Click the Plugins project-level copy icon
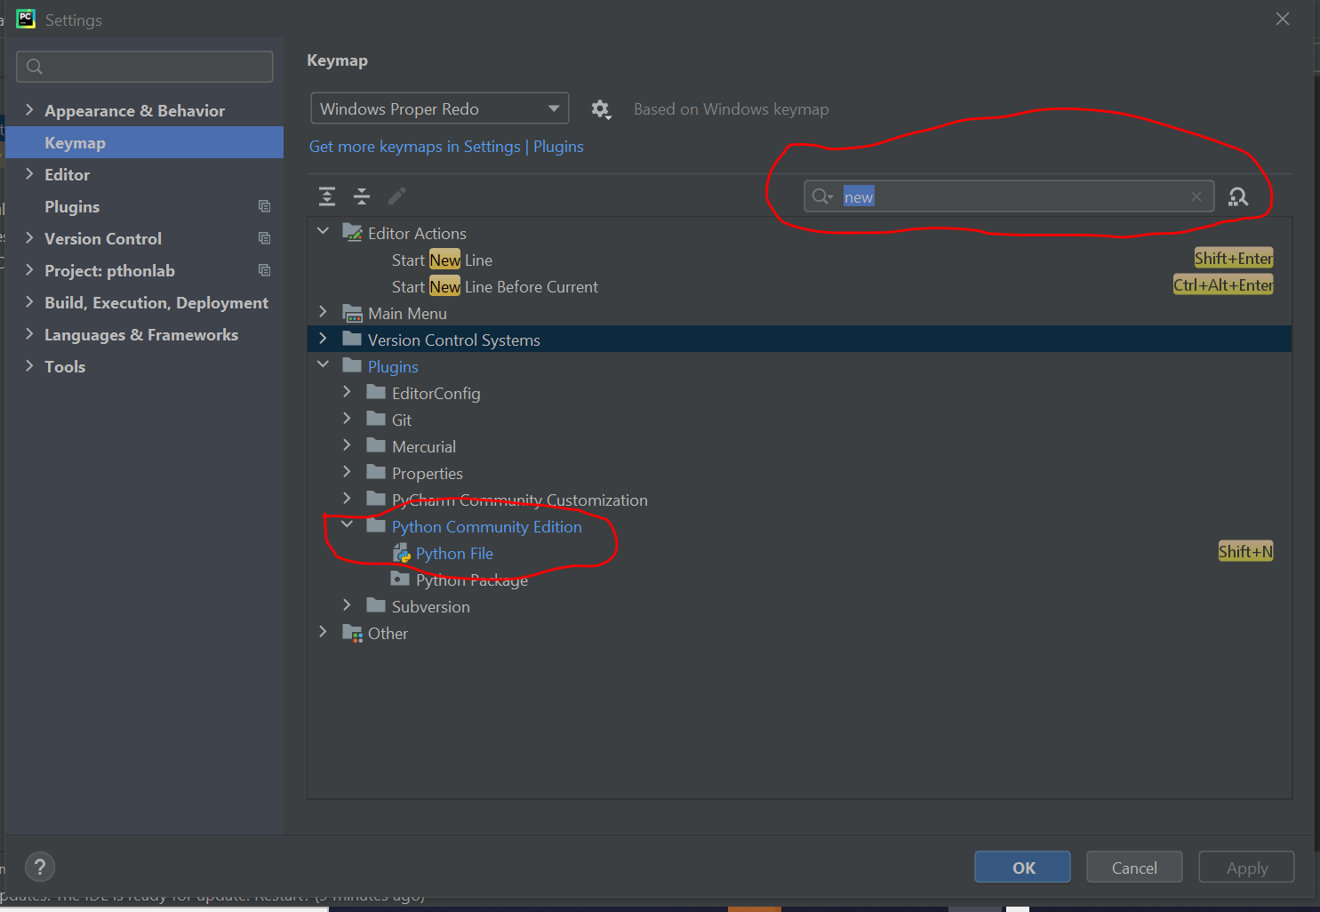1320x912 pixels. pos(264,206)
